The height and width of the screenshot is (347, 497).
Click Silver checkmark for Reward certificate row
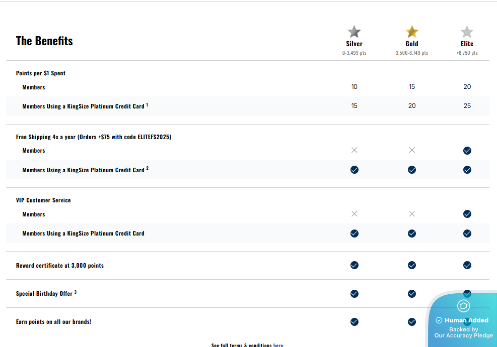(354, 265)
